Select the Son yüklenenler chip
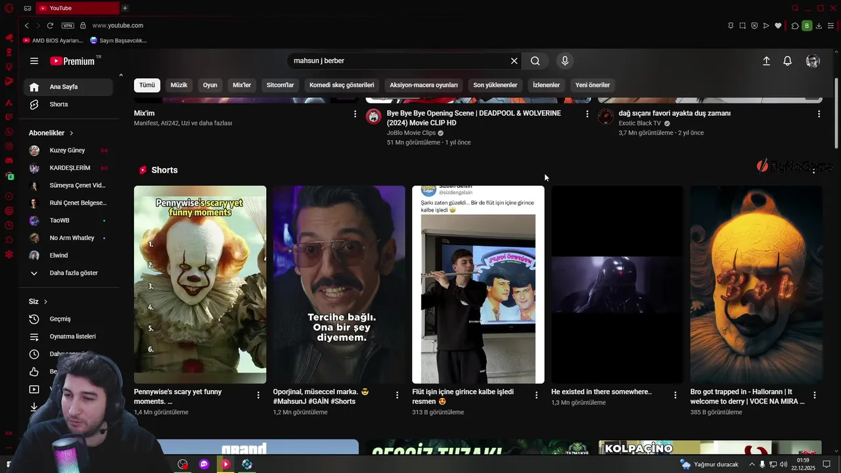841x473 pixels. pyautogui.click(x=495, y=85)
